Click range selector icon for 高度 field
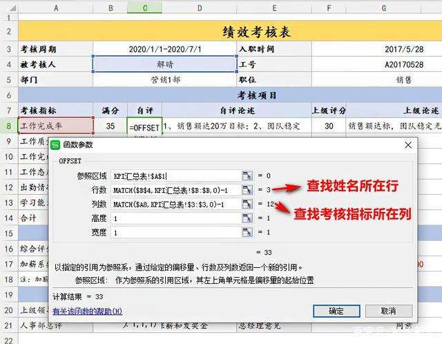The width and height of the screenshot is (442, 344). pyautogui.click(x=247, y=218)
